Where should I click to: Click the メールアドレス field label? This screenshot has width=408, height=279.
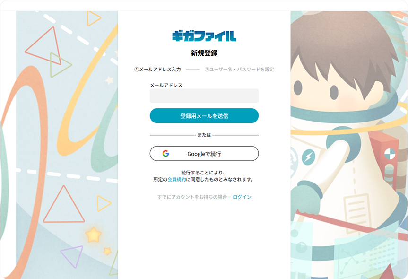click(166, 85)
